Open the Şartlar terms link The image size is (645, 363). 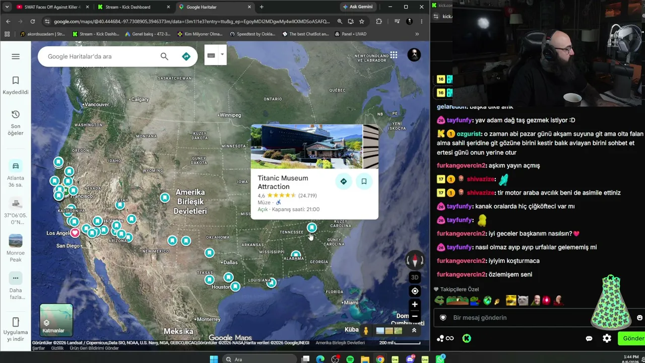[38, 348]
